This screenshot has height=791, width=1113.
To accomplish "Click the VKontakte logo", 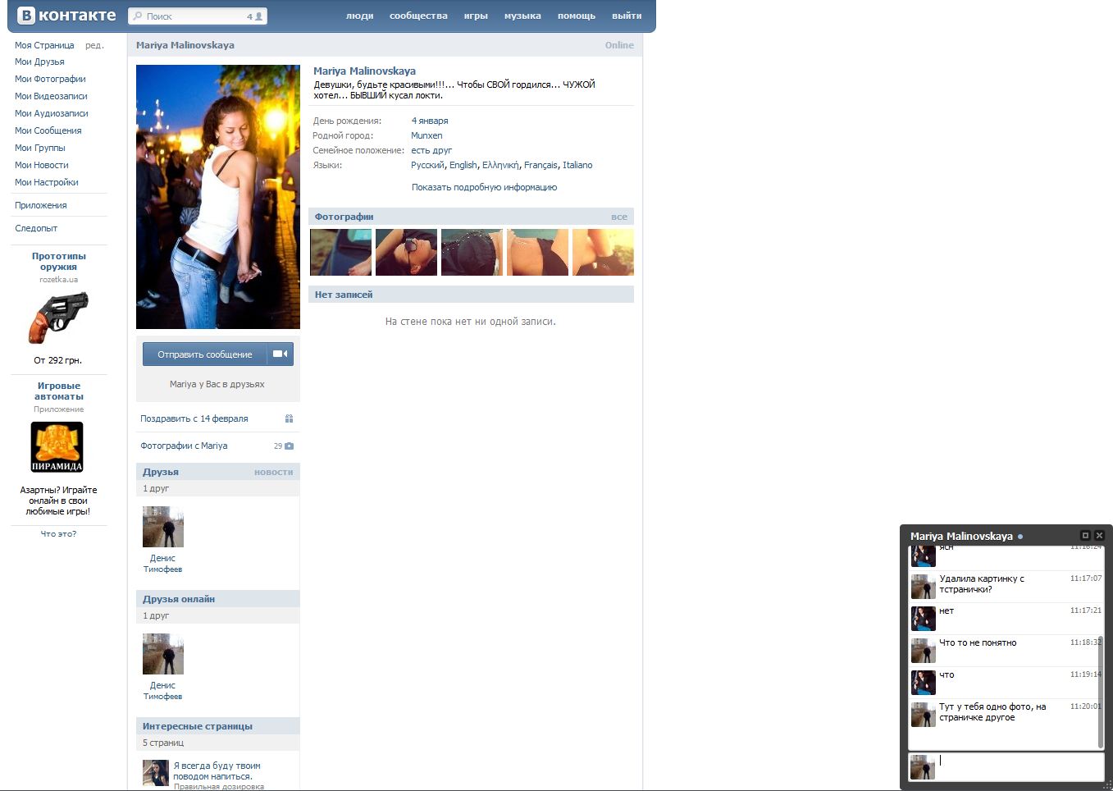I will click(x=67, y=16).
